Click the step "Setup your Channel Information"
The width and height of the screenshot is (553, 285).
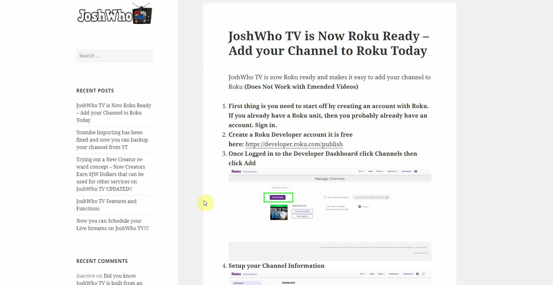coord(276,266)
